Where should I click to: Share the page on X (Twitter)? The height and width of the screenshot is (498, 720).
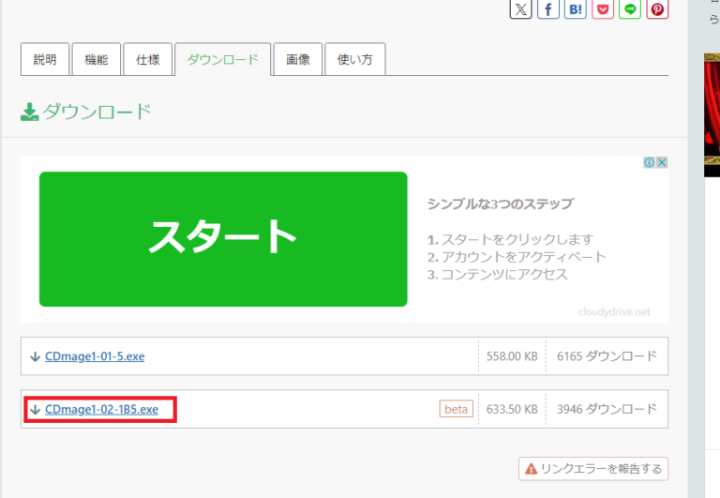(x=521, y=8)
